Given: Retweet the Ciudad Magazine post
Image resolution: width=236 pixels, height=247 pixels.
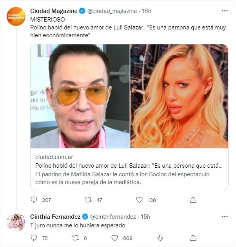Looking at the screenshot, I should [88, 200].
